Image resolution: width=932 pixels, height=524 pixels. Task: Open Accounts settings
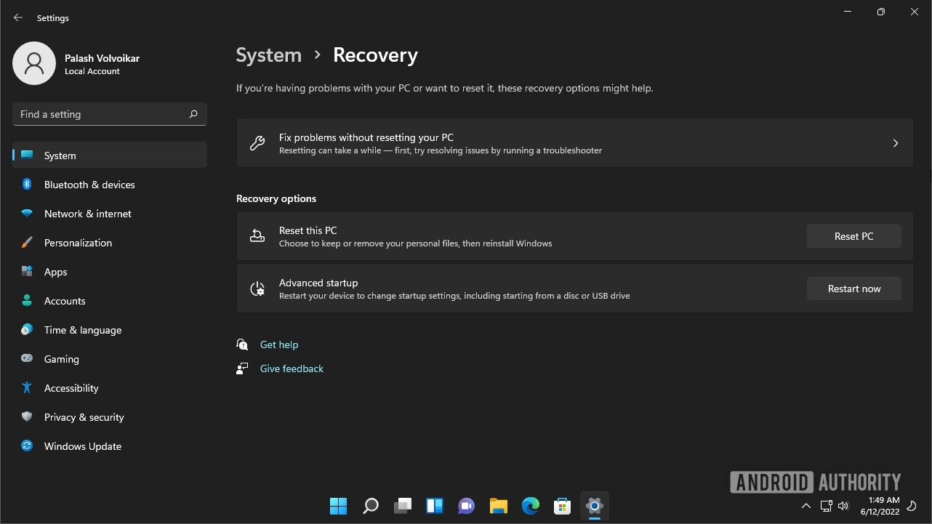(110, 301)
